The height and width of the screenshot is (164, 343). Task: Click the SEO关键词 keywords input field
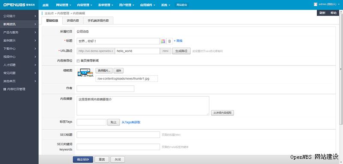tap(118, 147)
